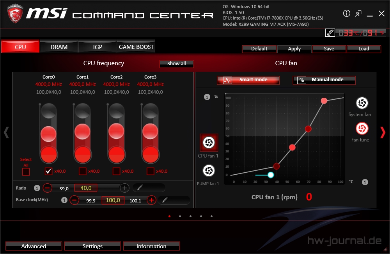Open the Information section
Screen dimensions: 390x254
pos(151,246)
